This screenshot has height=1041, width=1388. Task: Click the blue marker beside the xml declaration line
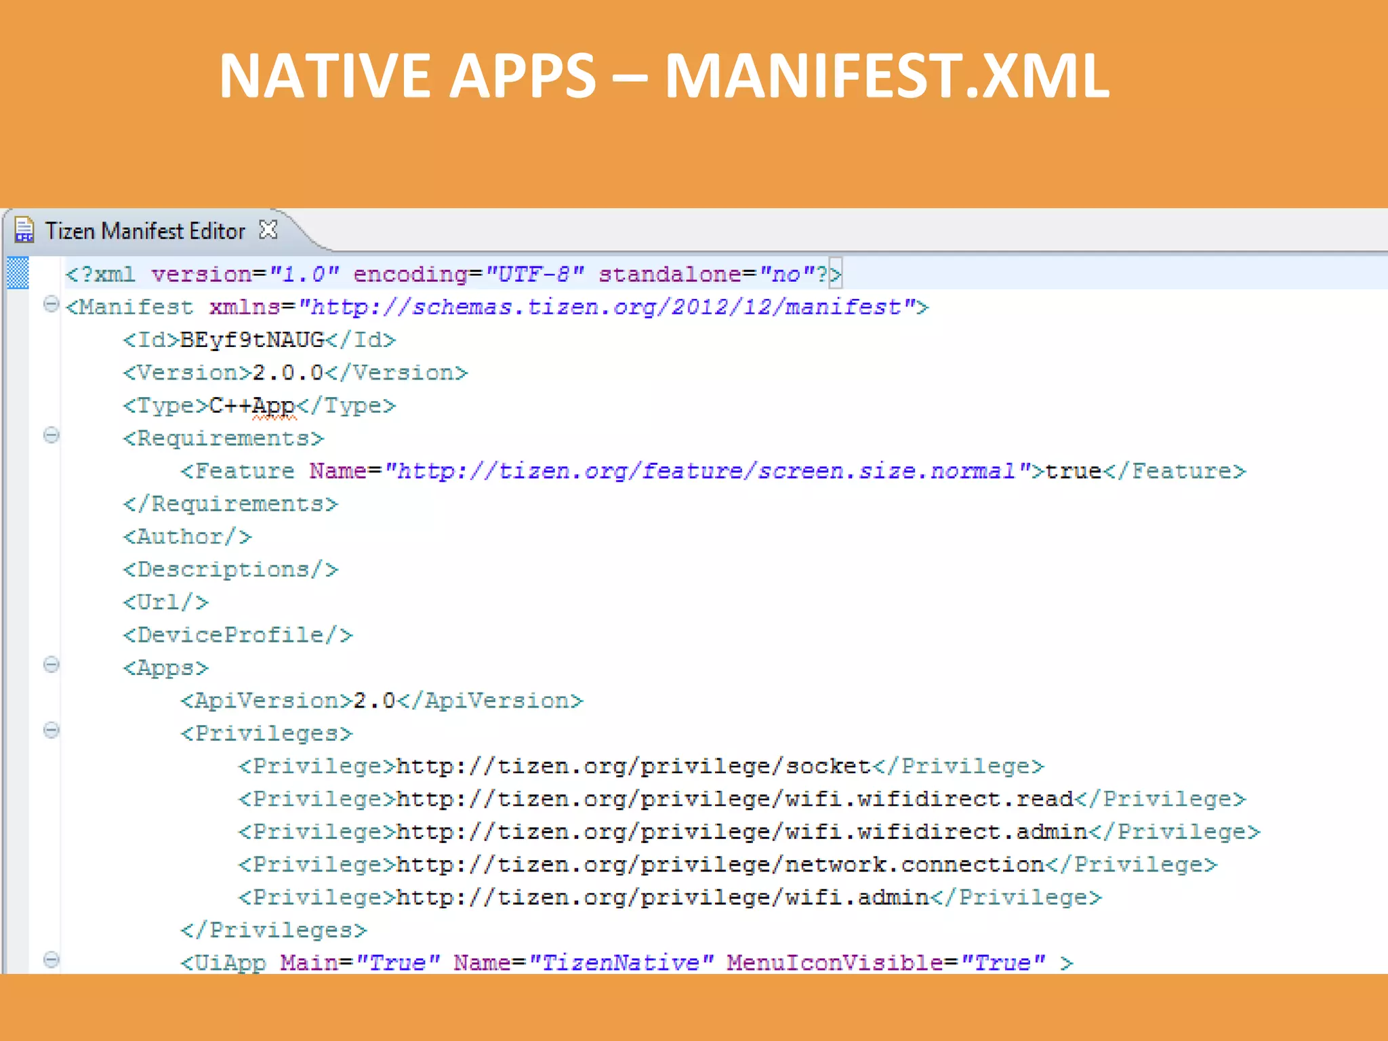18,273
